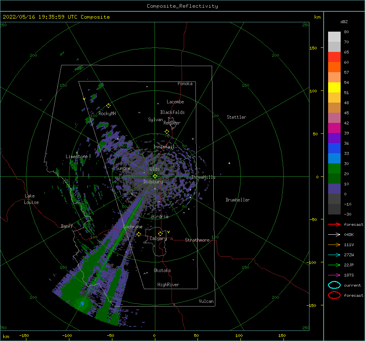Click the RedDeer city label
The height and width of the screenshot is (341, 365).
pyautogui.click(x=172, y=123)
